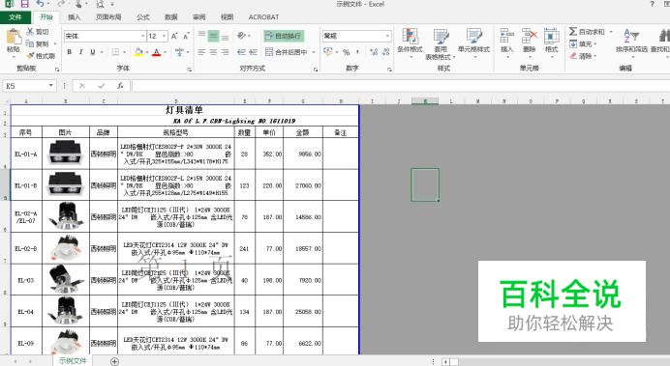Click the Delete cells icon
The height and width of the screenshot is (366, 670).
(530, 37)
